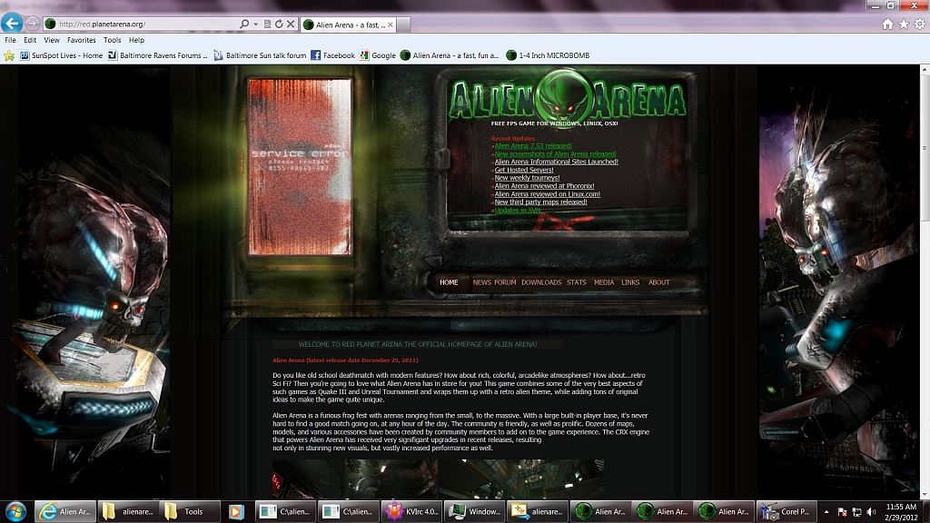Click the 'WELCOME TO RED PLANET ARENA' heading
Image resolution: width=930 pixels, height=523 pixels.
tap(418, 344)
